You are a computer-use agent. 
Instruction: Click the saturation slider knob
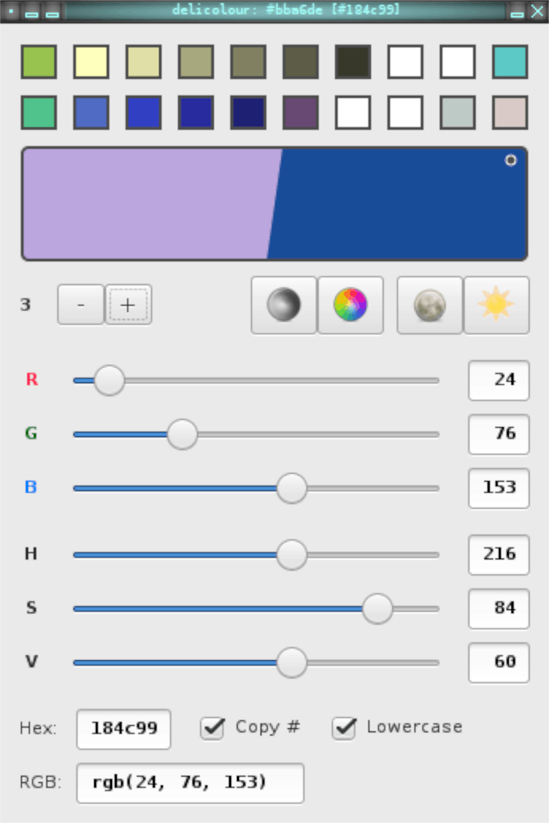(x=377, y=609)
